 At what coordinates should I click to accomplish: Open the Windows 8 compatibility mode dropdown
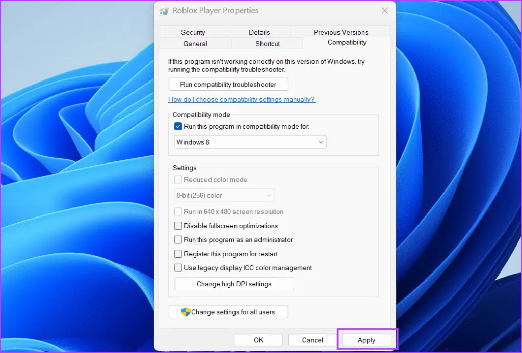(x=250, y=142)
